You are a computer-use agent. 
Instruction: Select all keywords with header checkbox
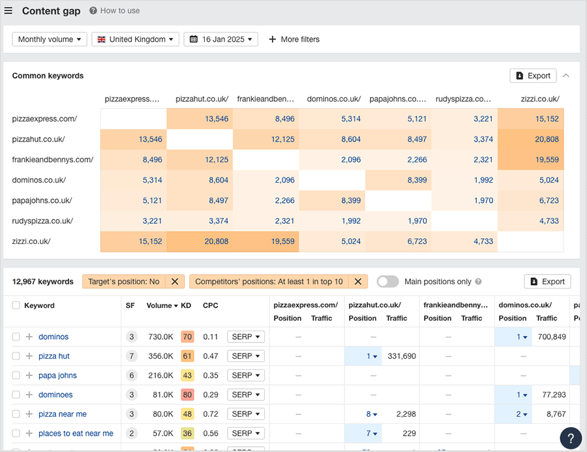pos(16,305)
